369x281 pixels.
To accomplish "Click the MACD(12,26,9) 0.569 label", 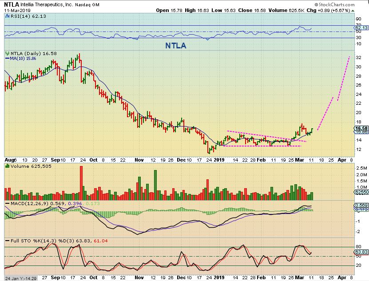I will 38,204.
